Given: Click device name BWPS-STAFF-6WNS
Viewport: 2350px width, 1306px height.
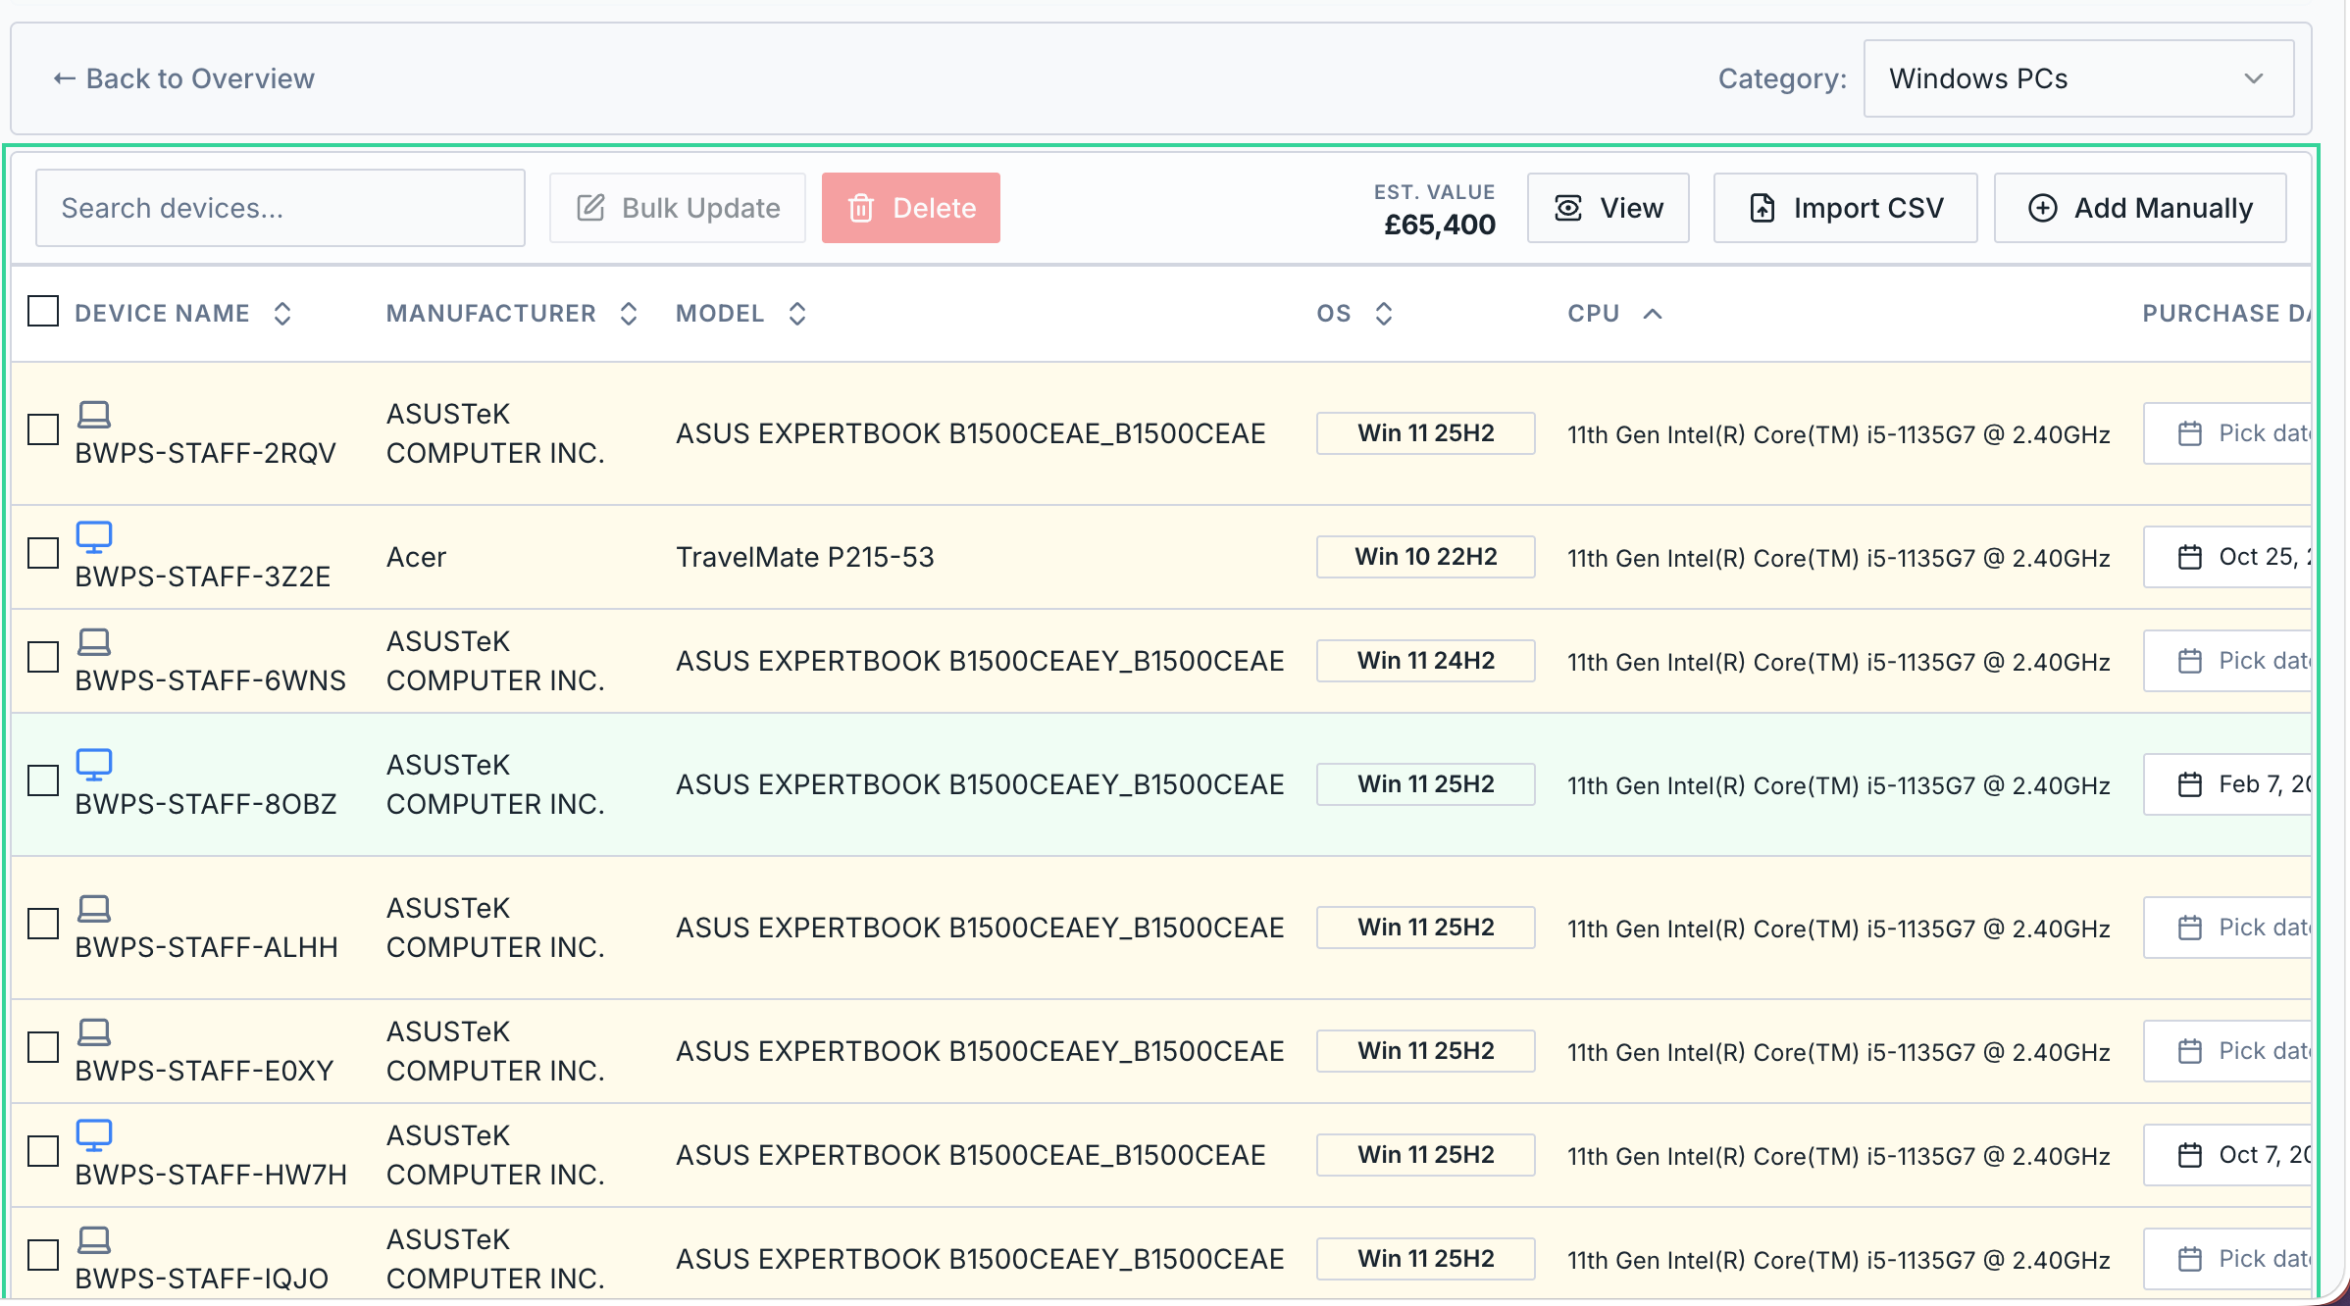Looking at the screenshot, I should click(x=211, y=680).
